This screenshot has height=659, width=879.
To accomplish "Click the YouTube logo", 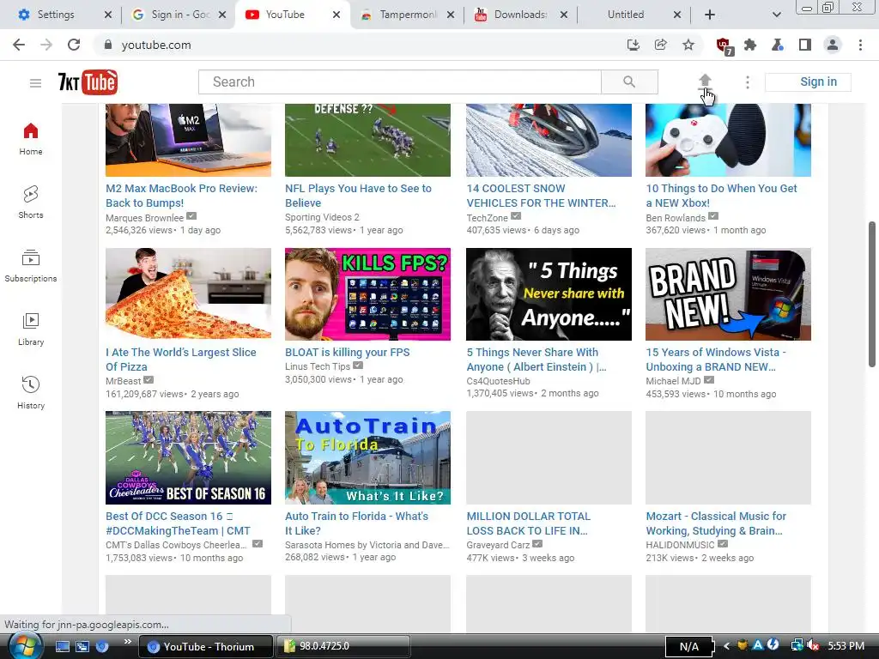I will pyautogui.click(x=88, y=82).
